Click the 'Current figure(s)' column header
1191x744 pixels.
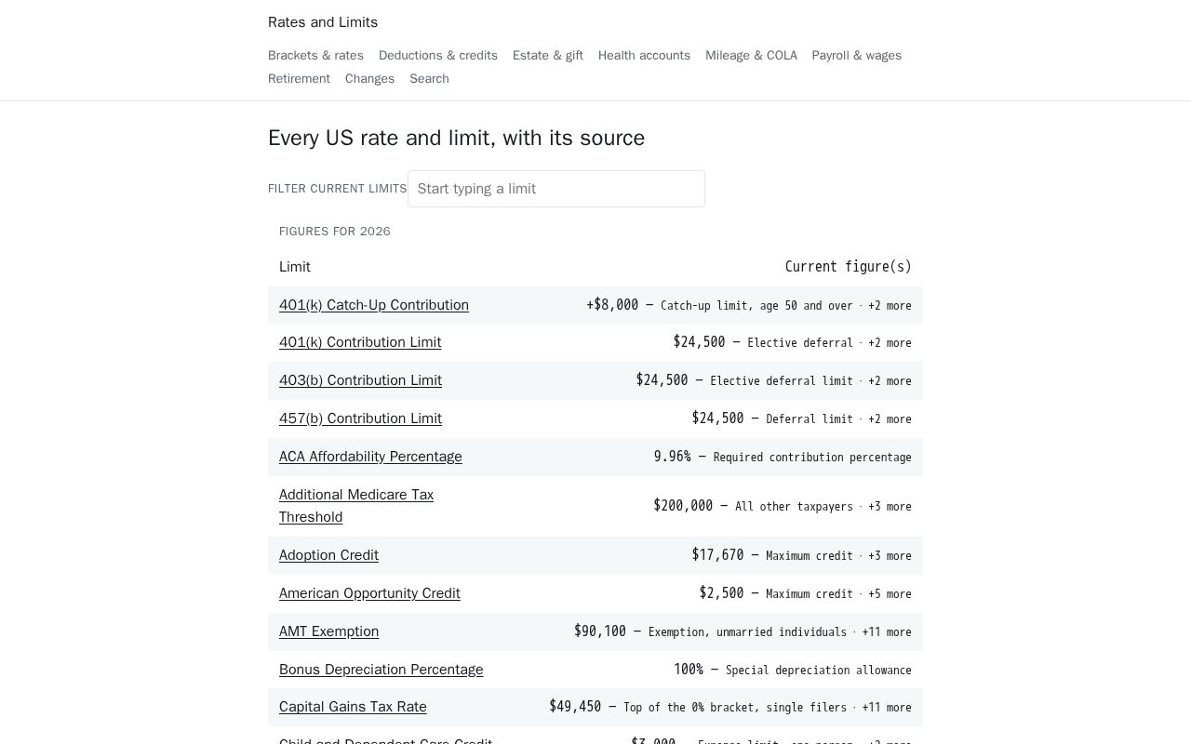849,267
